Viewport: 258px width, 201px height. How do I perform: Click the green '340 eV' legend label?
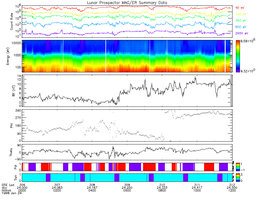point(241,20)
